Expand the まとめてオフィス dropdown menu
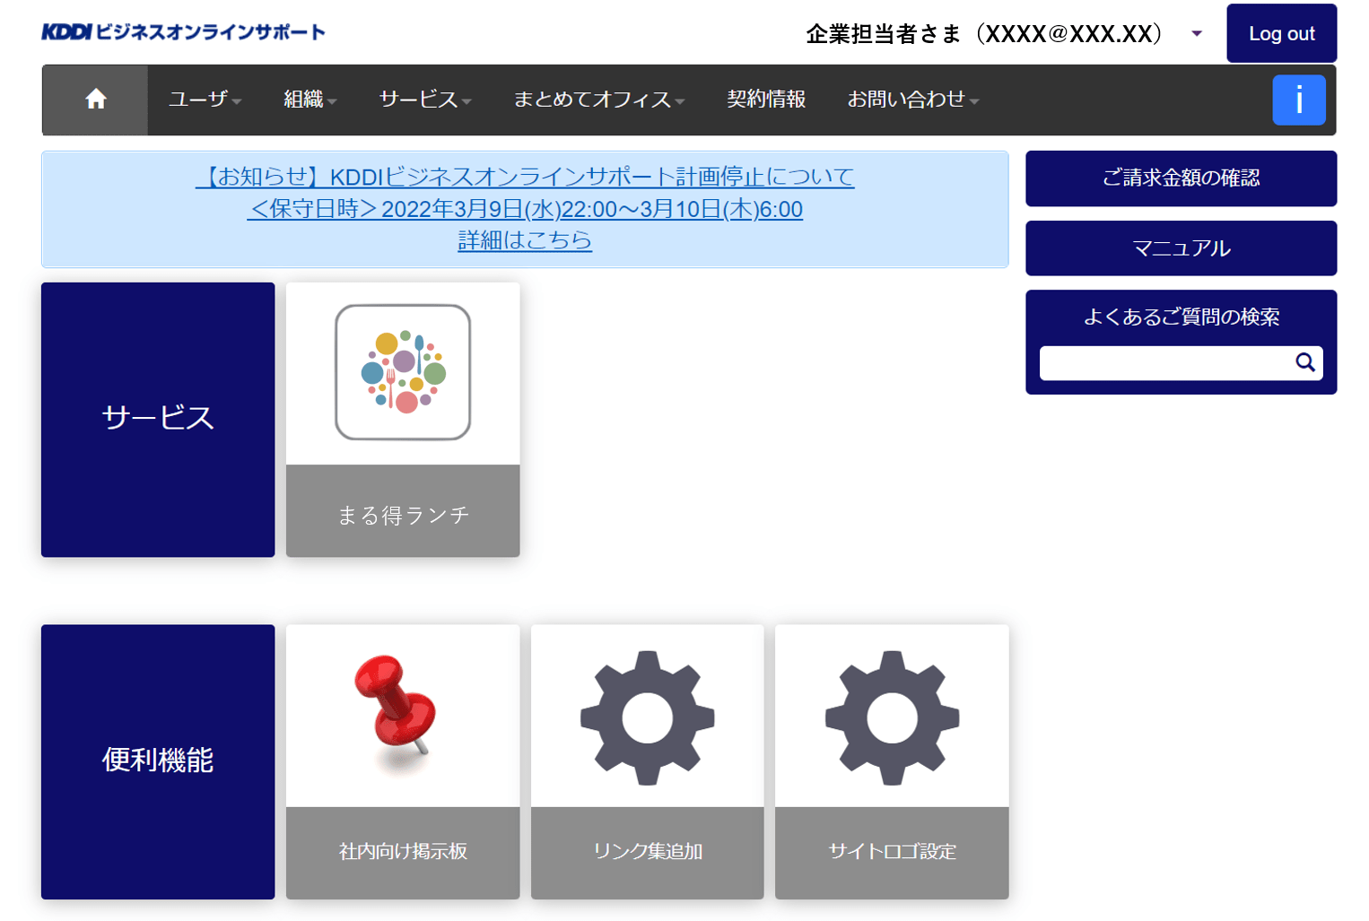The height and width of the screenshot is (921, 1369). coord(598,100)
